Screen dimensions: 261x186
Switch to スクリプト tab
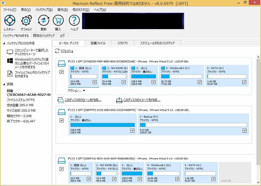tap(123, 43)
